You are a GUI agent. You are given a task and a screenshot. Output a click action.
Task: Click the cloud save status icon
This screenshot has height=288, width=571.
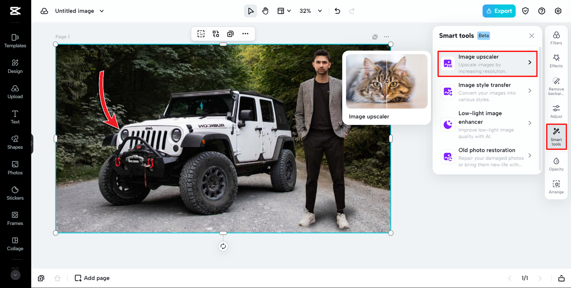pyautogui.click(x=44, y=11)
